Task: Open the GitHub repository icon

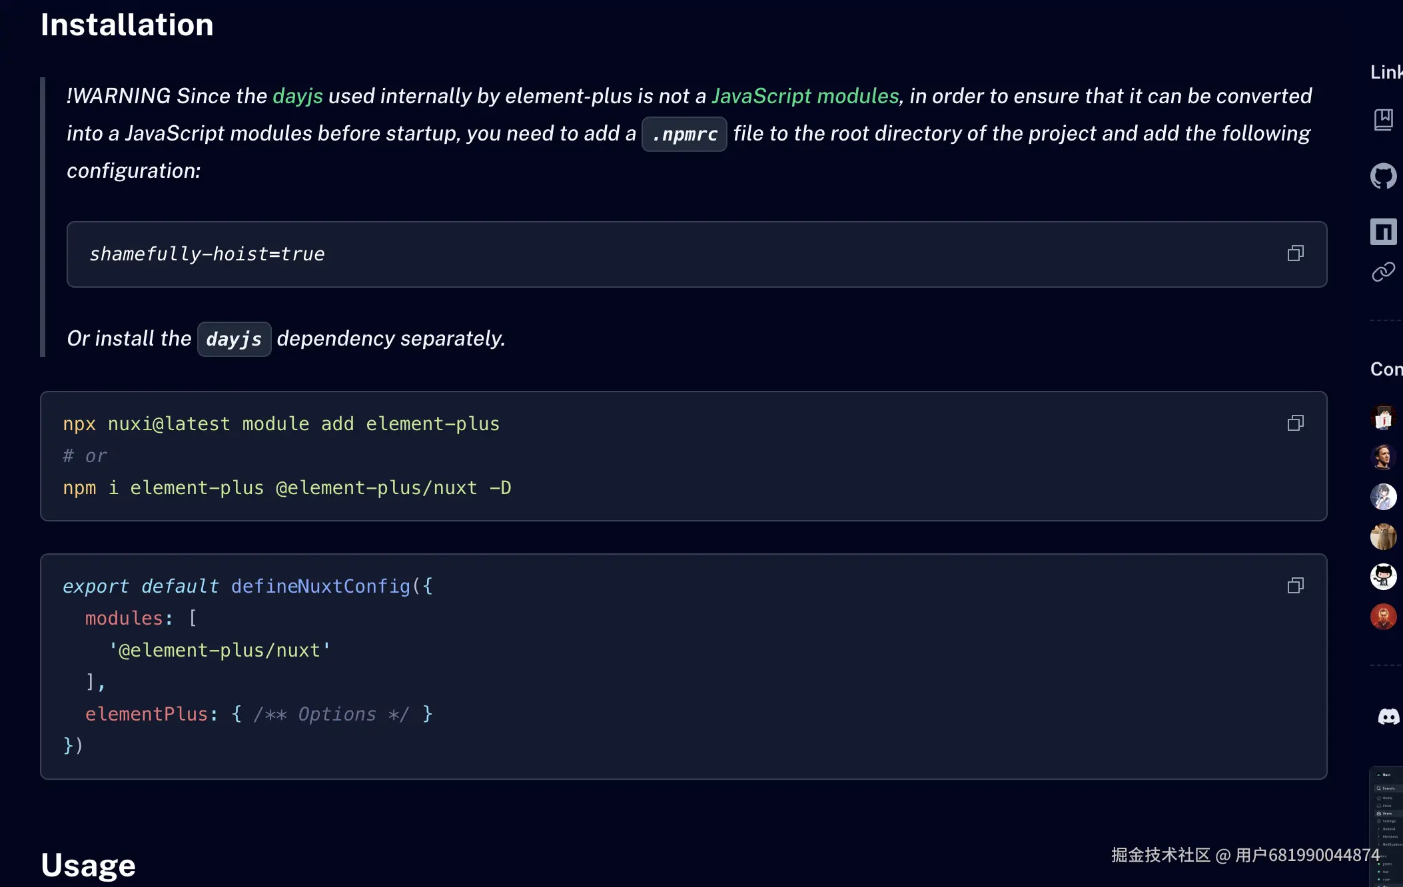Action: coord(1383,176)
